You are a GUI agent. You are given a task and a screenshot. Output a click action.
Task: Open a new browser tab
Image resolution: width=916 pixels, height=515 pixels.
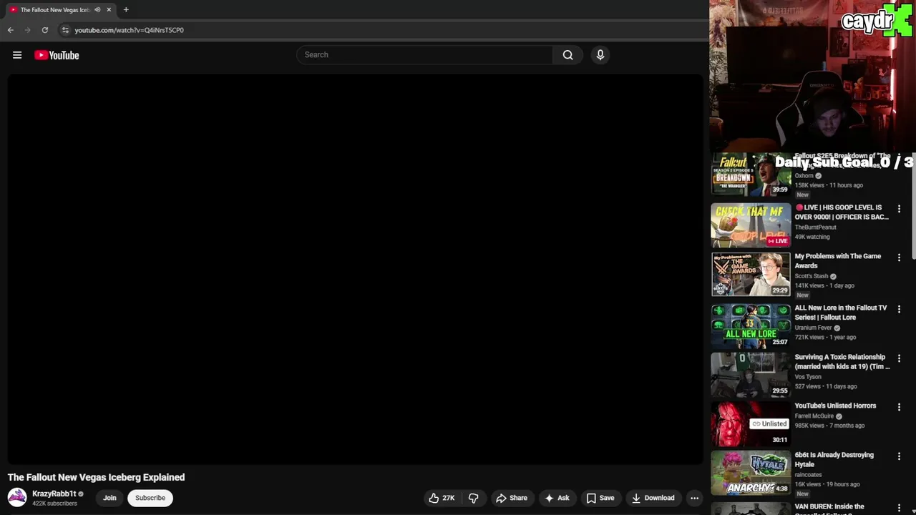(126, 10)
